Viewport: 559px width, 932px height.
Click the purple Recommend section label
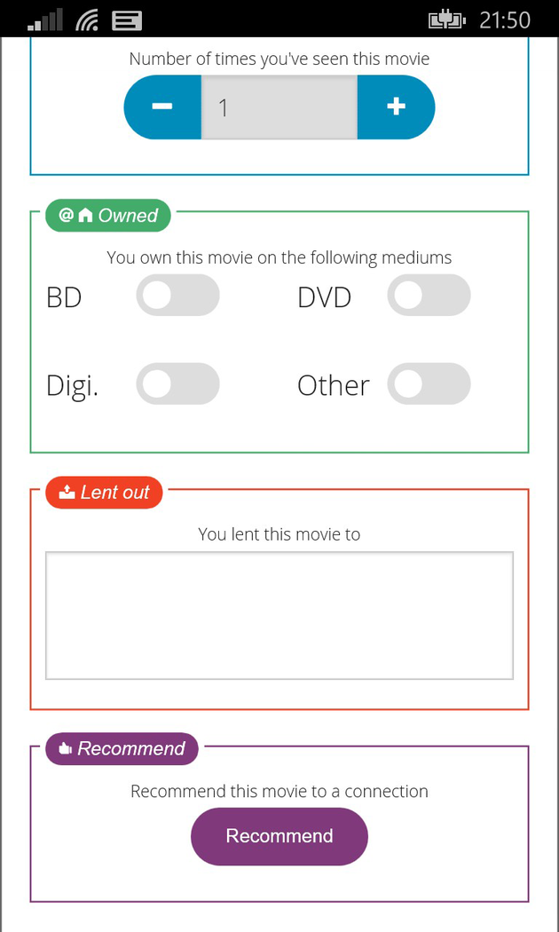coord(122,748)
